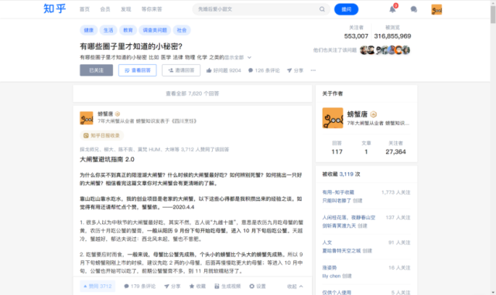Screen dimensions: 496x295
Task: Select the 教育 topic tag
Action: point(128,30)
